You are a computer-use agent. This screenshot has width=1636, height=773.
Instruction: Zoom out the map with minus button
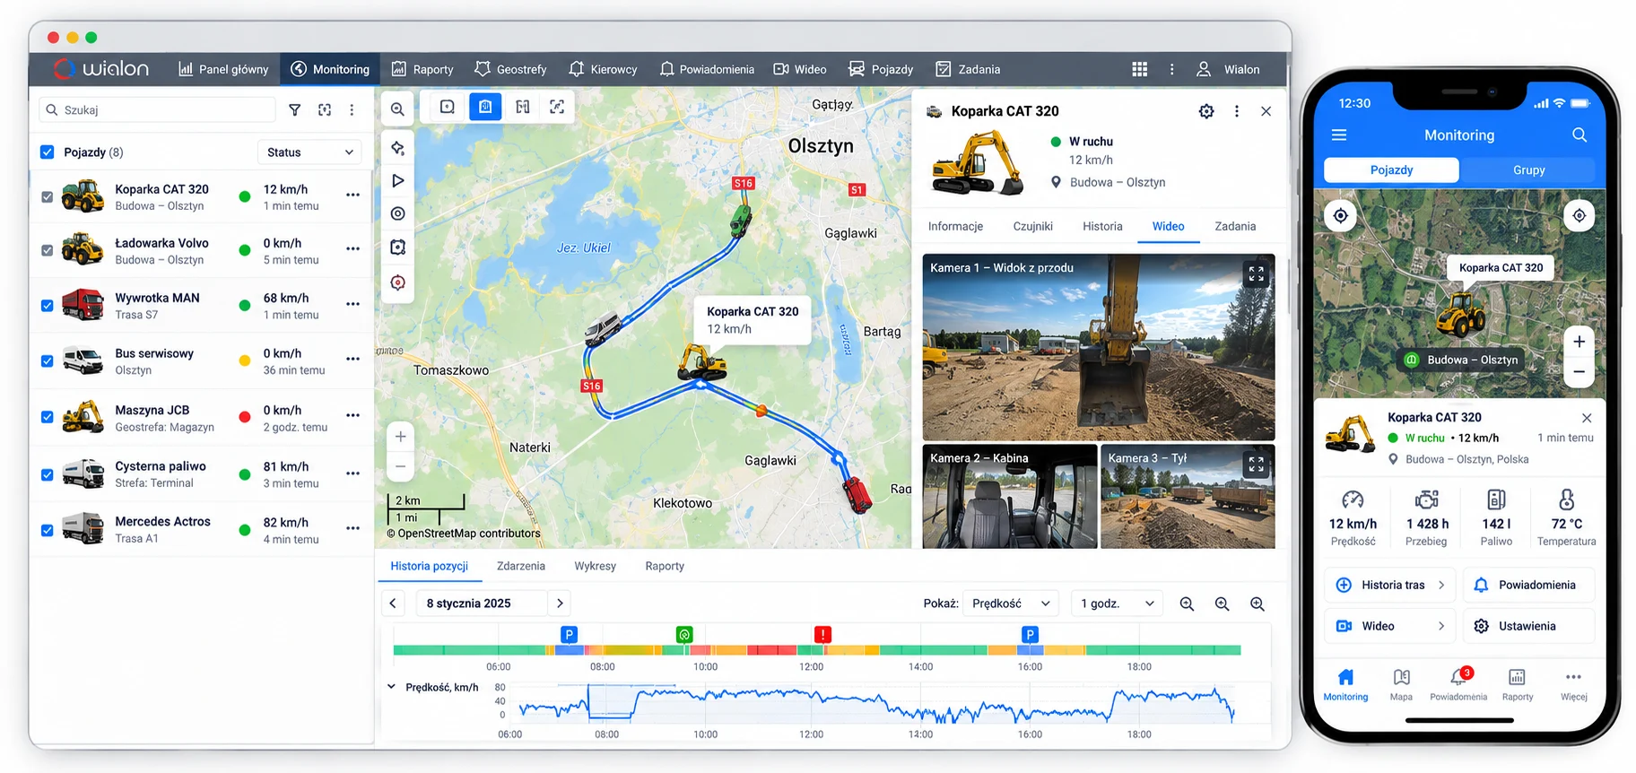click(x=400, y=466)
